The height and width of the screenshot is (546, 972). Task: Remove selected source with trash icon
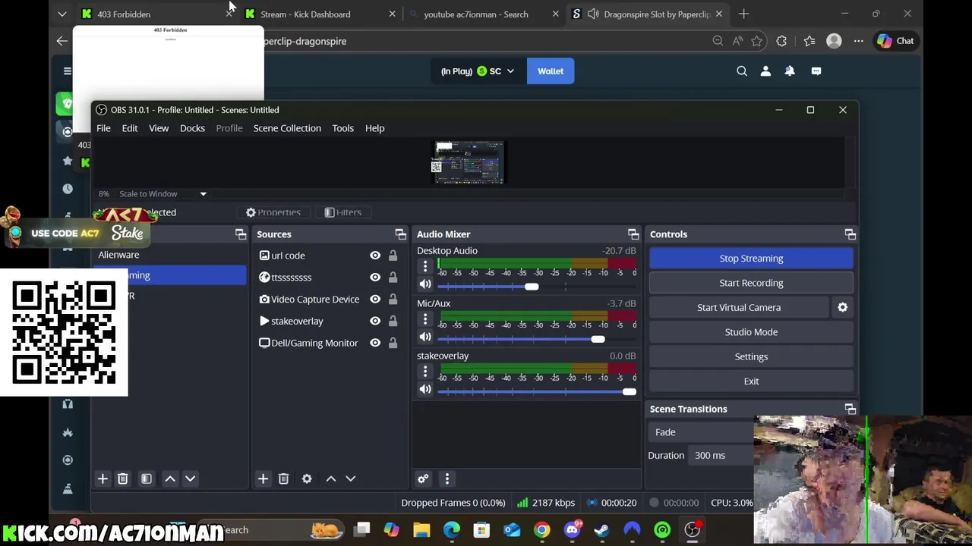[283, 479]
